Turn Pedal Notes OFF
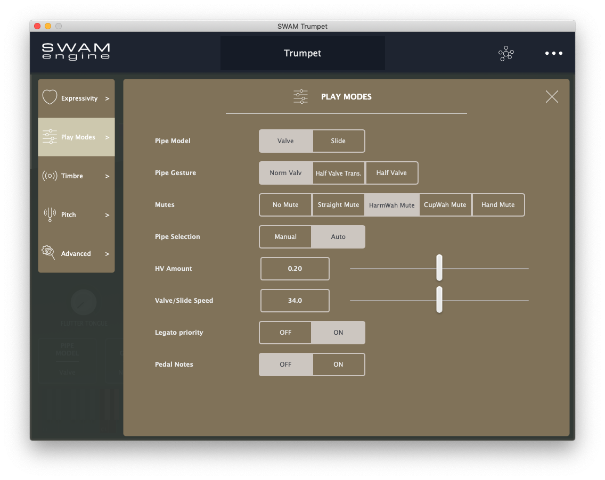Viewport: 605px width, 480px height. click(285, 365)
